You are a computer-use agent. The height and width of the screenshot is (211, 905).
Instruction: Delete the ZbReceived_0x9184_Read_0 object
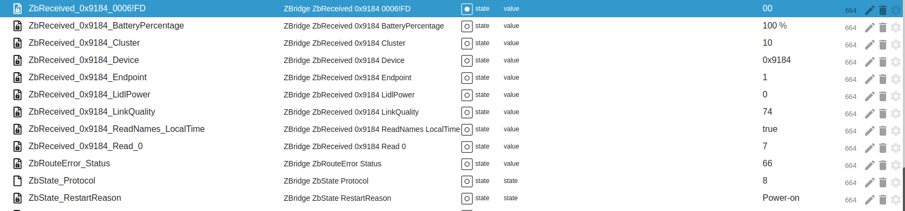point(883,148)
